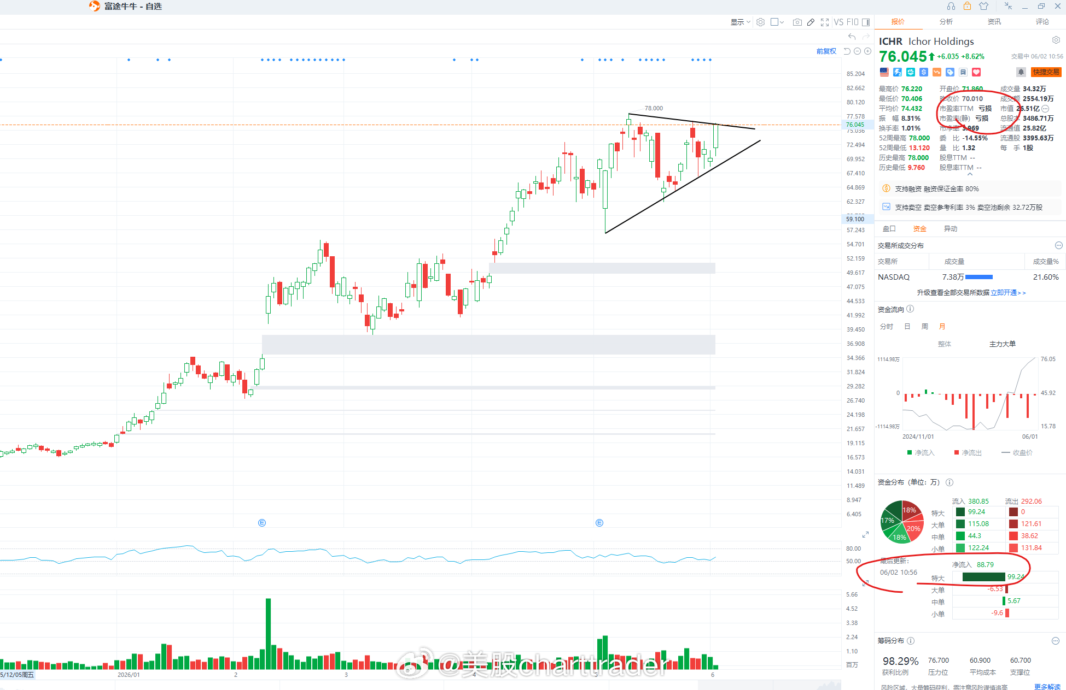The height and width of the screenshot is (690, 1066).
Task: Zoom out chart with minus icon
Action: click(858, 51)
